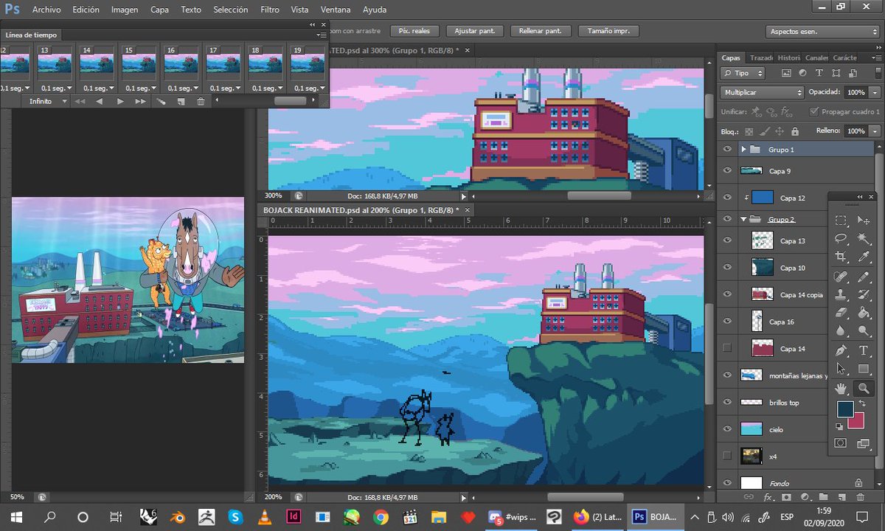Open the Selección menu
885x531 pixels.
pos(231,10)
